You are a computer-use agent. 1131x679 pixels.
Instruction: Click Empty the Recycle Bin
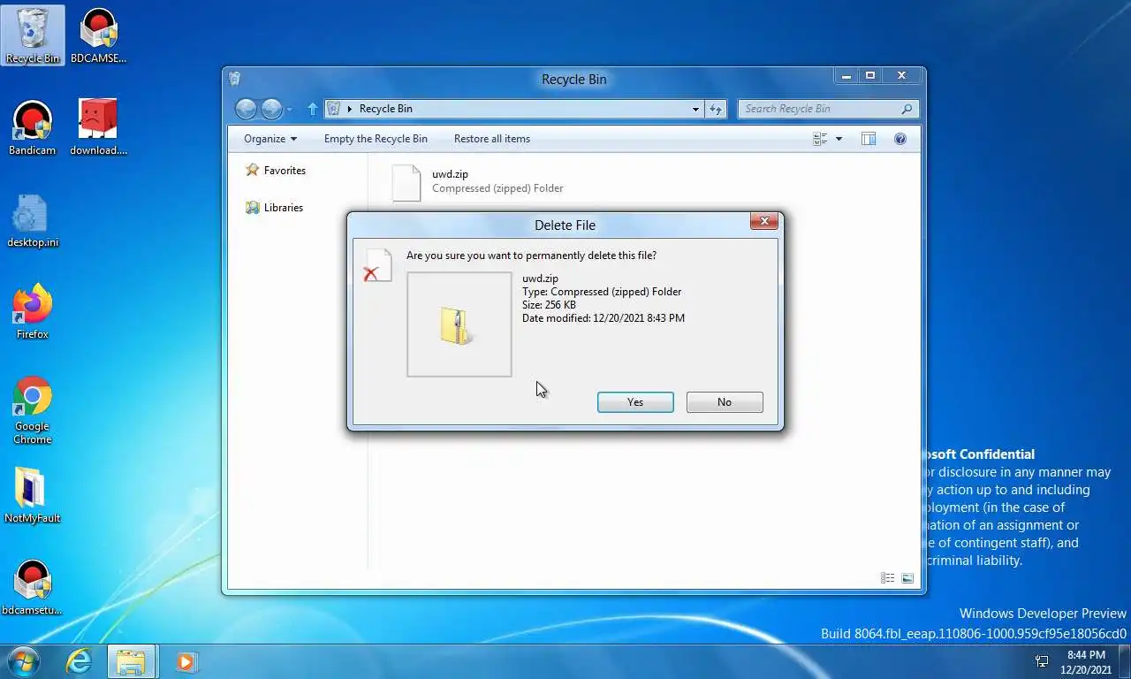pos(376,139)
